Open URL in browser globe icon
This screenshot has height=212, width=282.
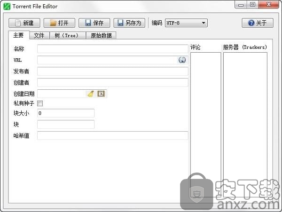click(182, 60)
